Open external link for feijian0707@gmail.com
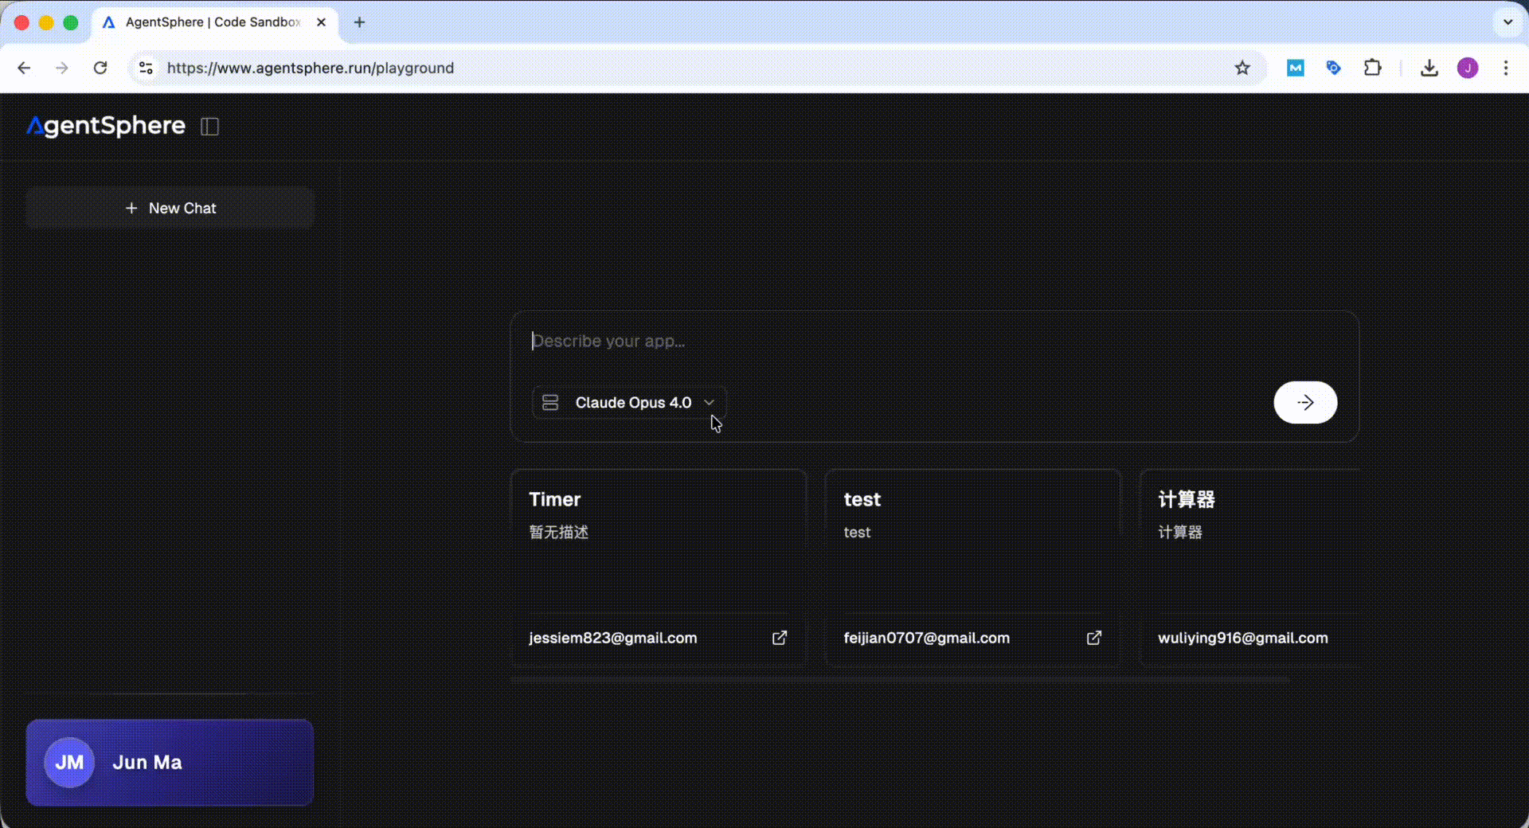Viewport: 1529px width, 828px height. tap(1094, 638)
